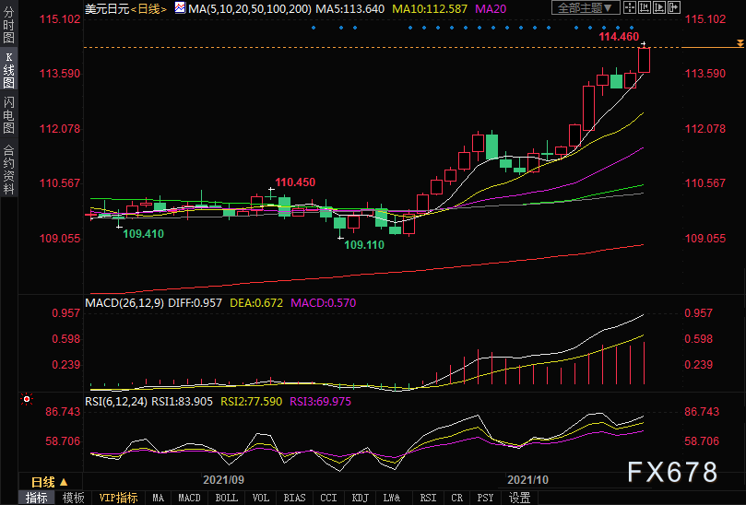Click the MA5:113.640 value

[350, 8]
